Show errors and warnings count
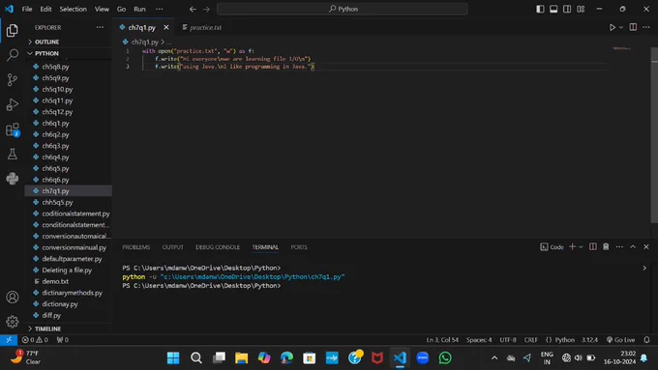 (x=35, y=340)
